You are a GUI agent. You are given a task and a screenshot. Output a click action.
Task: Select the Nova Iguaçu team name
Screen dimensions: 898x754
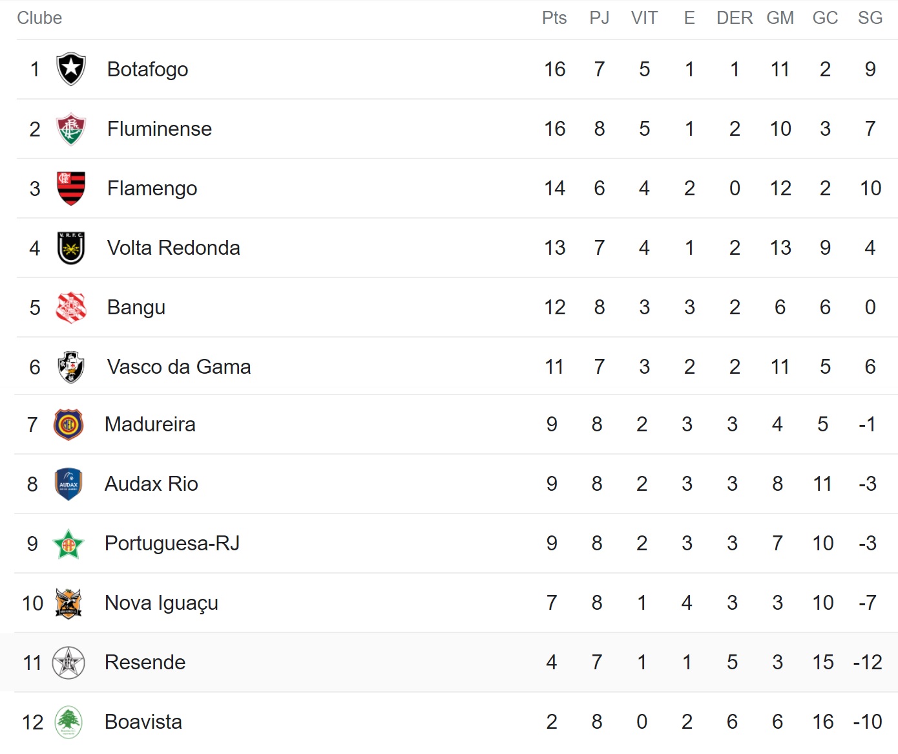tap(162, 603)
